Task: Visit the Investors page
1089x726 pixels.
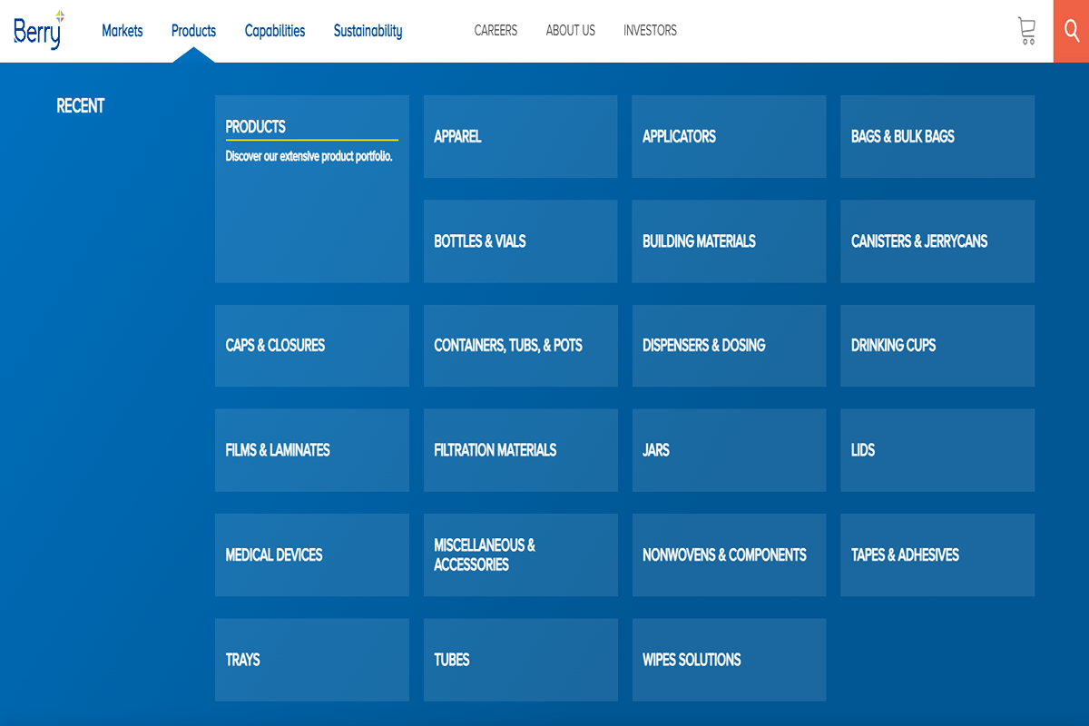Action: click(x=650, y=31)
